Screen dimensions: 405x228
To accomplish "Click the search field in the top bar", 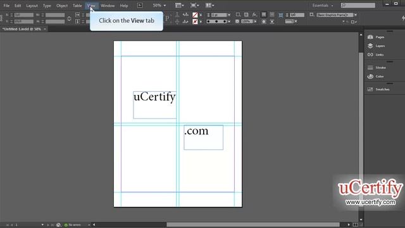I will [358, 5].
